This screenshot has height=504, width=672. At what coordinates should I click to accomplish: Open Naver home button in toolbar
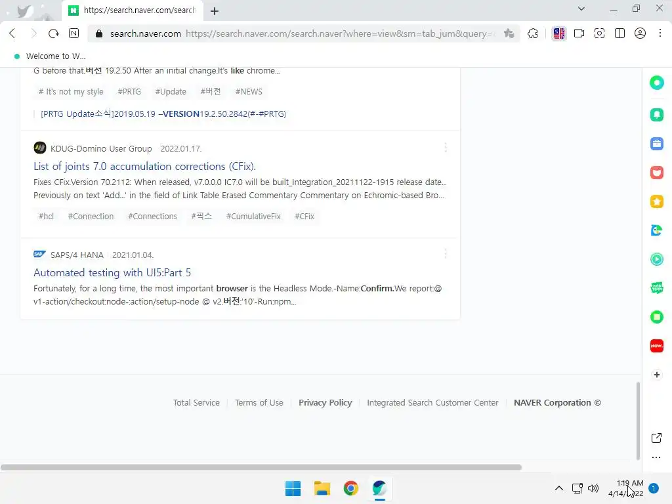[x=73, y=33]
